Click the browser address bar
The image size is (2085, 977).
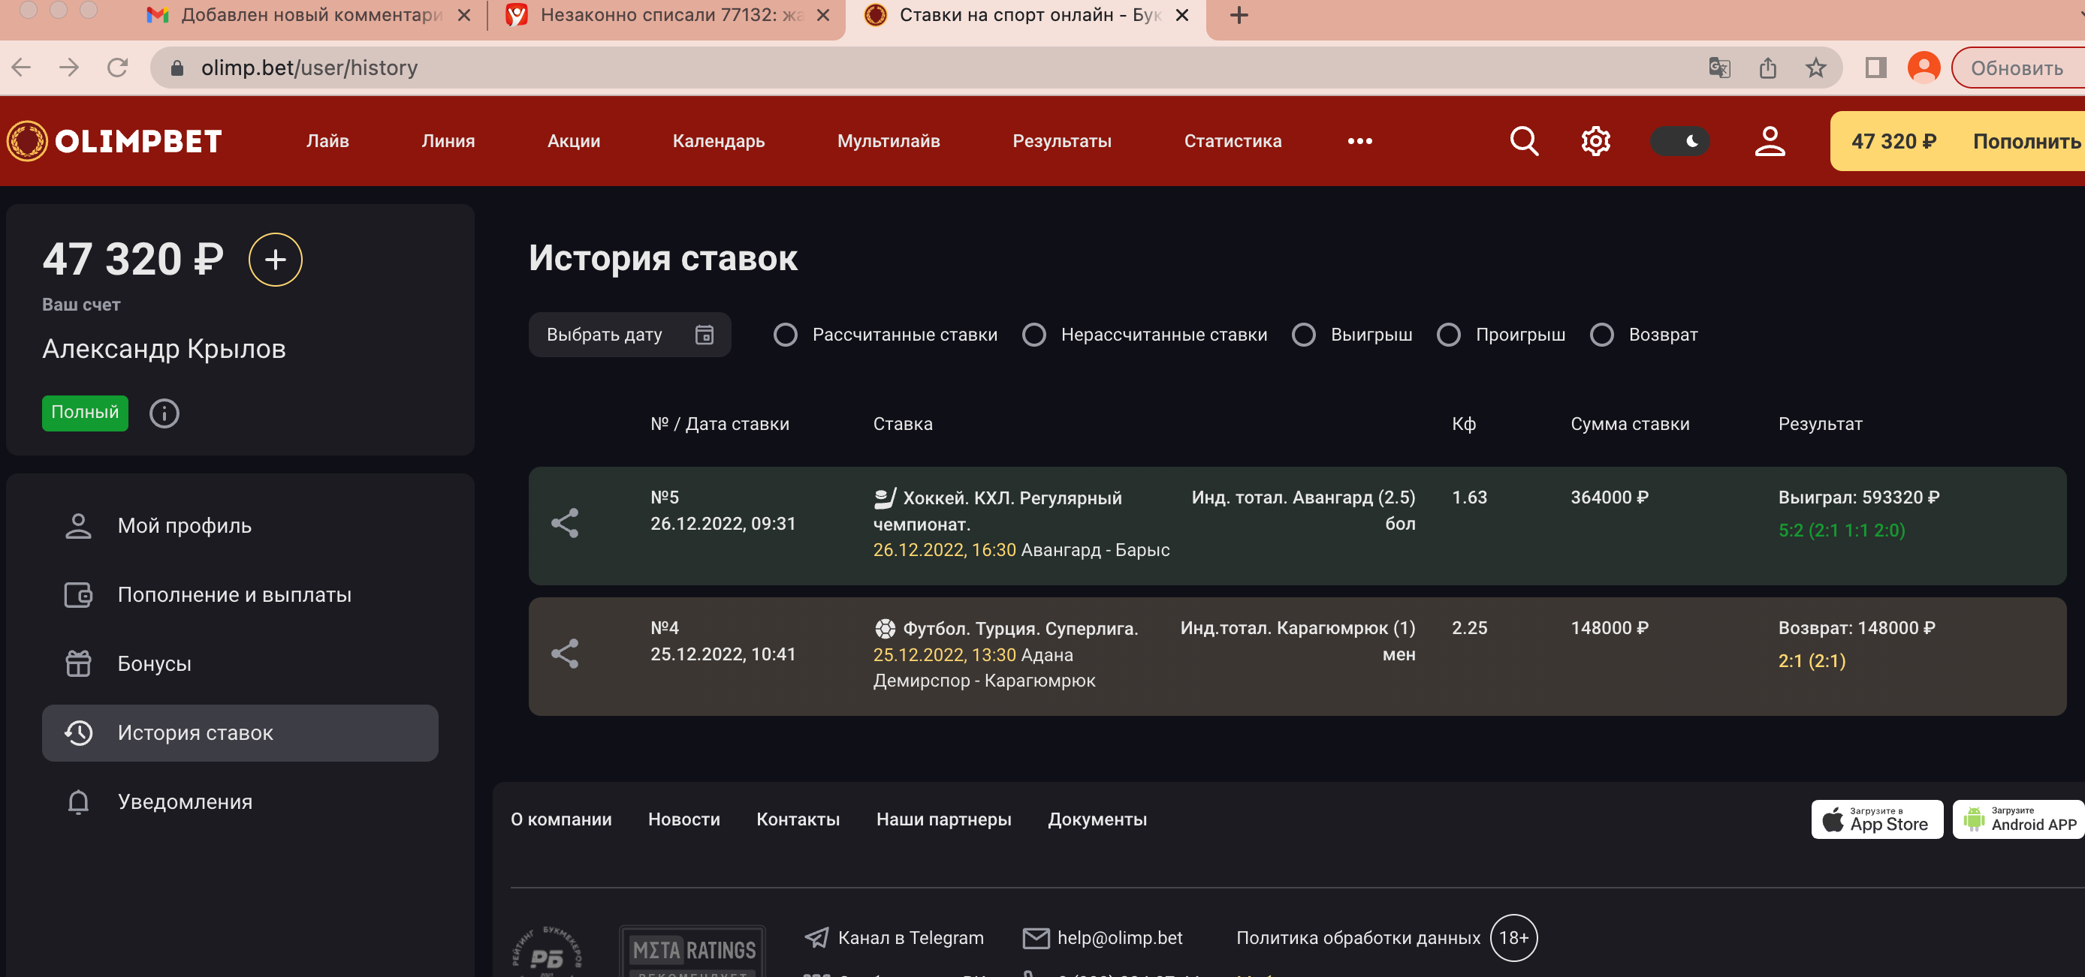pyautogui.click(x=890, y=68)
